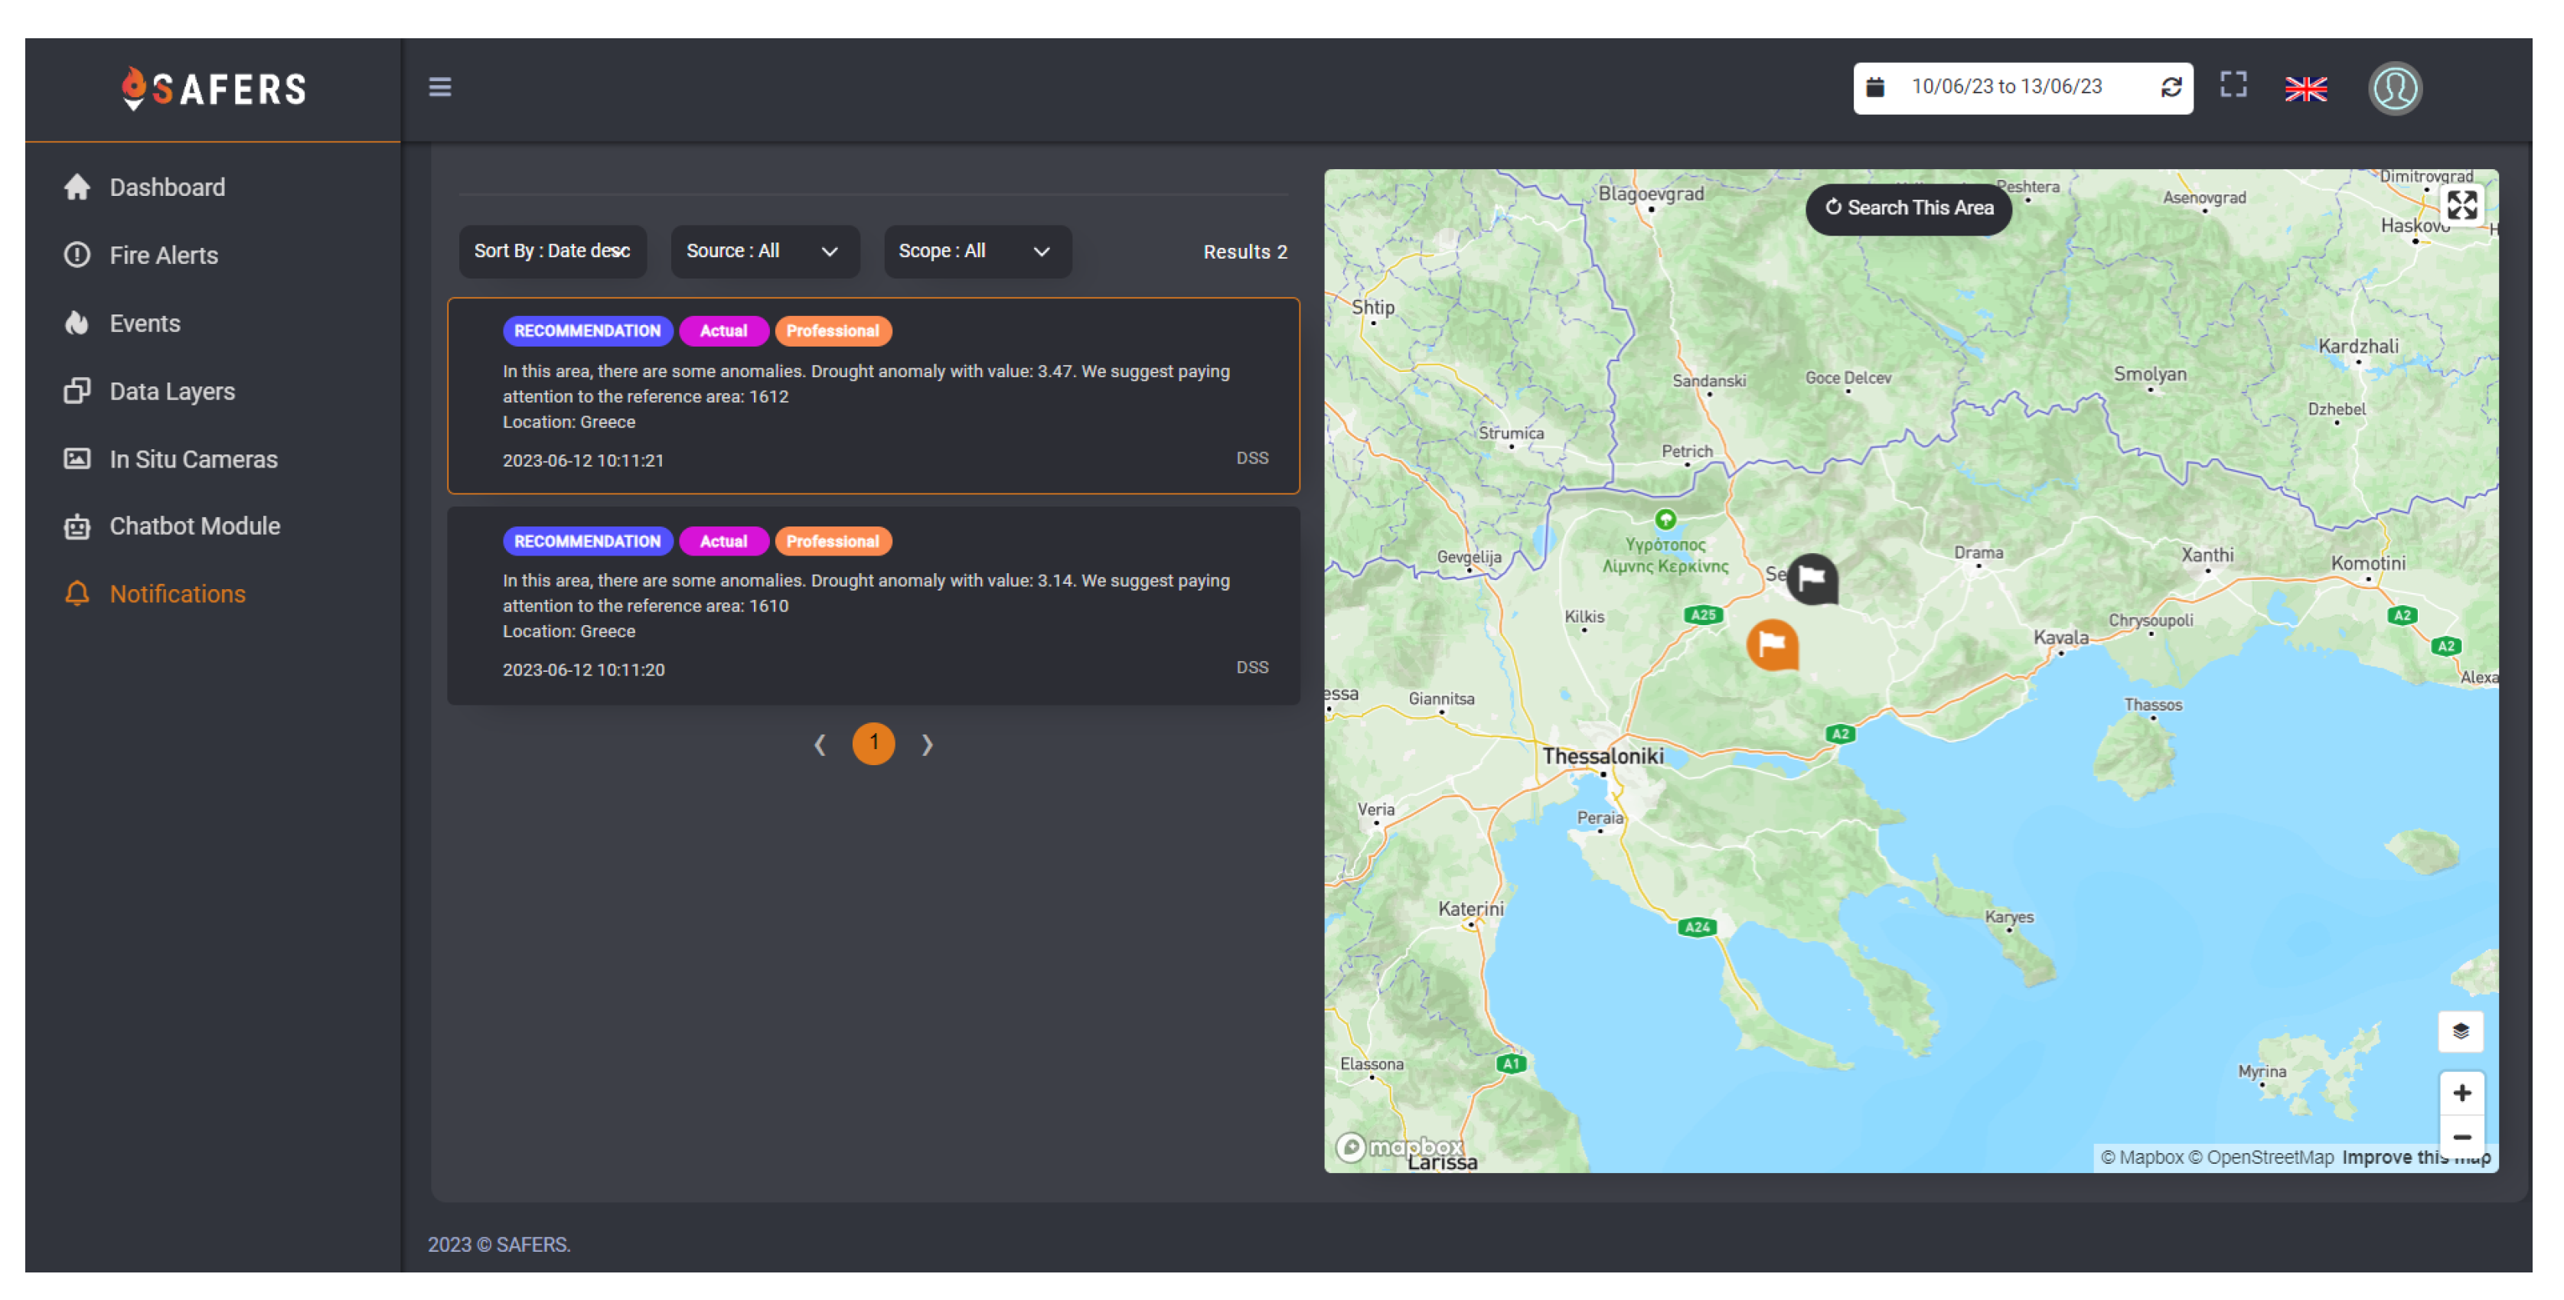The width and height of the screenshot is (2564, 1300).
Task: Open Data Layers from sidebar
Action: click(171, 391)
